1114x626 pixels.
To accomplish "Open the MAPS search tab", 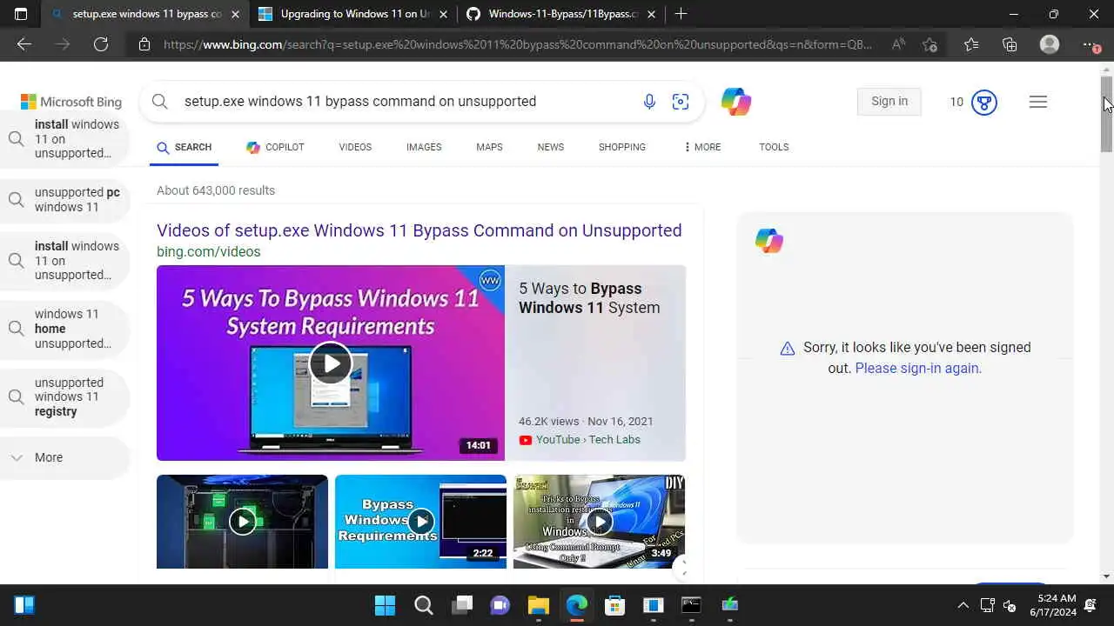I will tap(489, 147).
